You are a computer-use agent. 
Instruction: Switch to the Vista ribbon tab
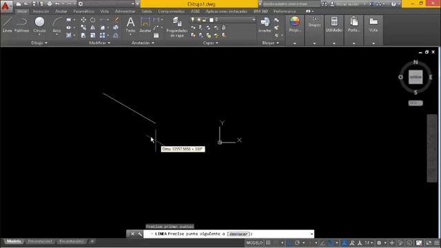[x=104, y=11]
